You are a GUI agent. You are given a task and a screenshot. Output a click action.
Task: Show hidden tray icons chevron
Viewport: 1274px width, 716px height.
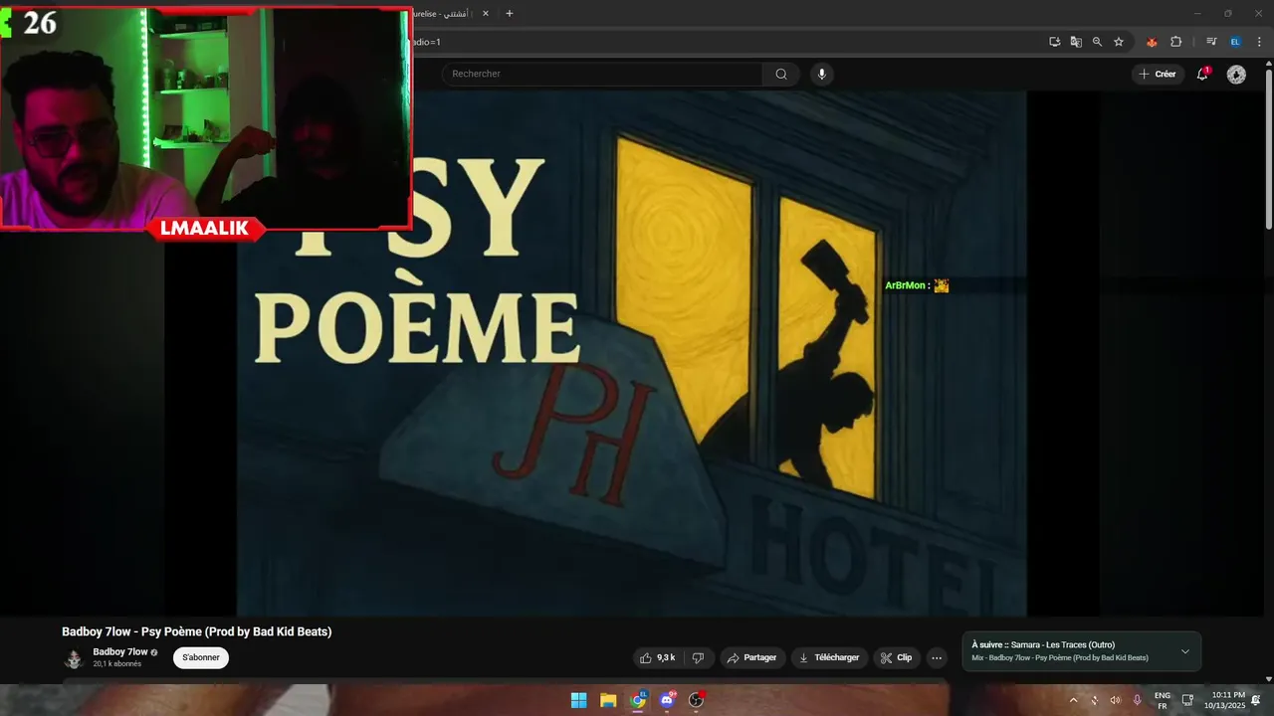pos(1073,700)
